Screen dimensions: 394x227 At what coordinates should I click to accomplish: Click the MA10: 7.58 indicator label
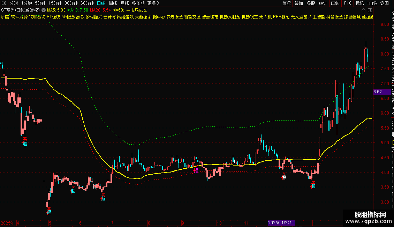click(78, 10)
